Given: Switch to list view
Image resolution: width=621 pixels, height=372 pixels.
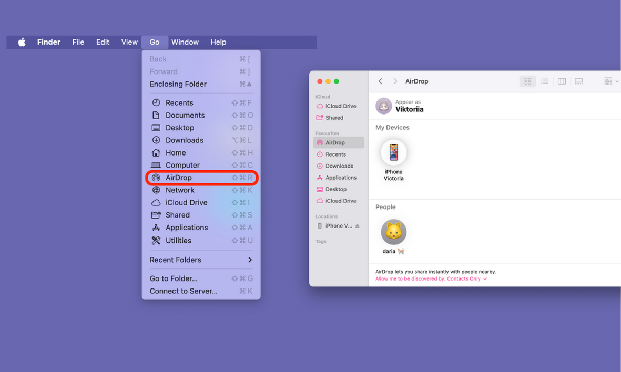Looking at the screenshot, I should tap(545, 81).
